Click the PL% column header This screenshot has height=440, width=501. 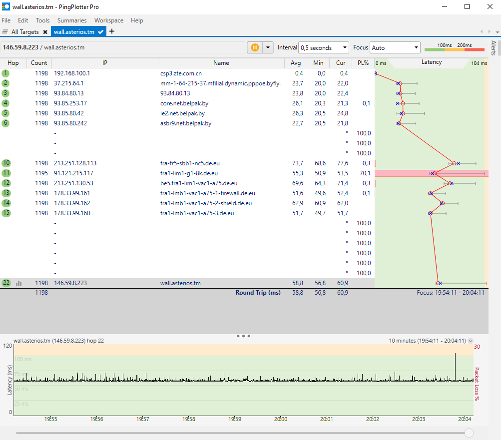pyautogui.click(x=363, y=63)
